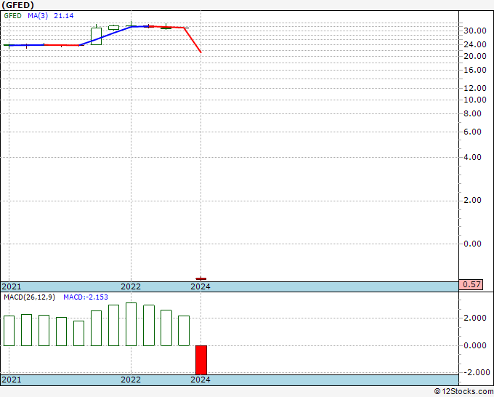494x397 pixels.
Task: Click the 10.00 price axis label
Action: (475, 100)
